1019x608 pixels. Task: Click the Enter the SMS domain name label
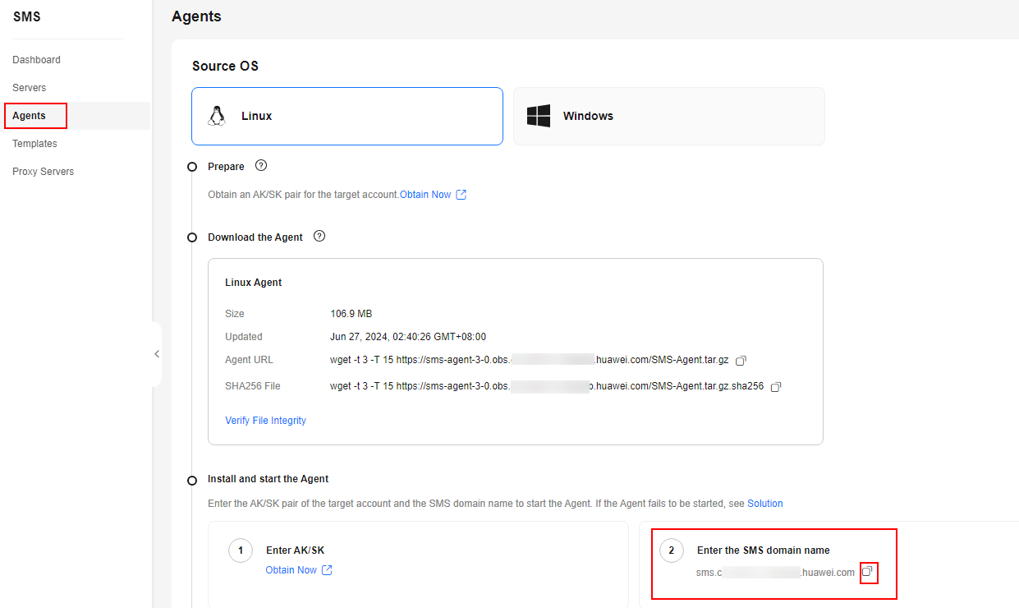click(764, 550)
